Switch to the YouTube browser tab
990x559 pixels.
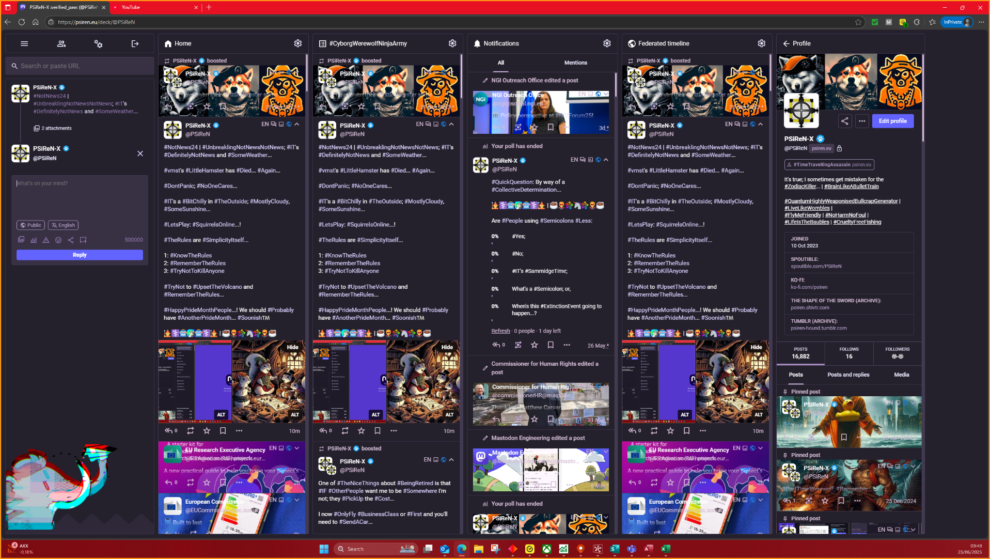[x=155, y=7]
